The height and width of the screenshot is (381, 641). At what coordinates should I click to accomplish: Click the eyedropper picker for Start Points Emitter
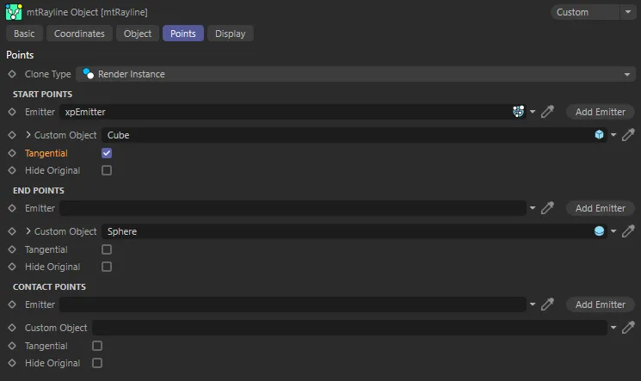pos(547,112)
